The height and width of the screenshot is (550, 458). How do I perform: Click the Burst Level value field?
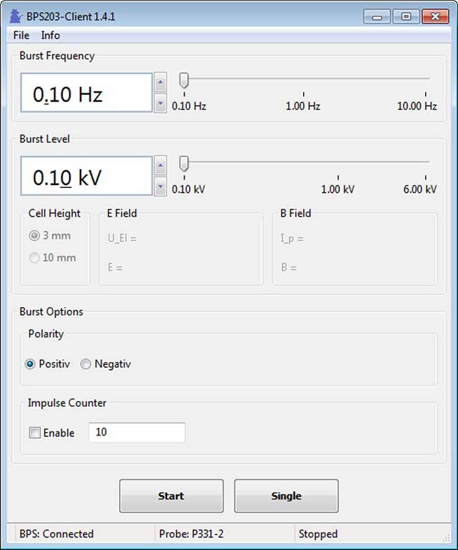(x=86, y=176)
